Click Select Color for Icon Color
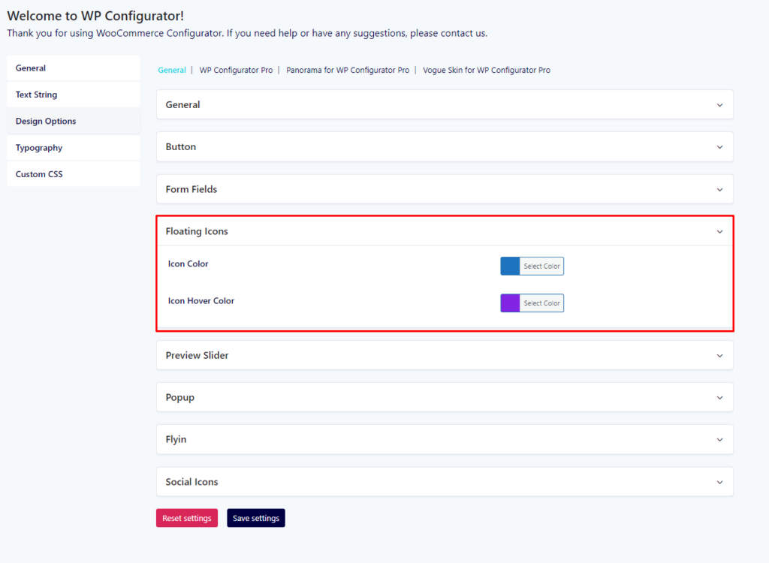Screen dimensions: 769x563 coord(541,266)
